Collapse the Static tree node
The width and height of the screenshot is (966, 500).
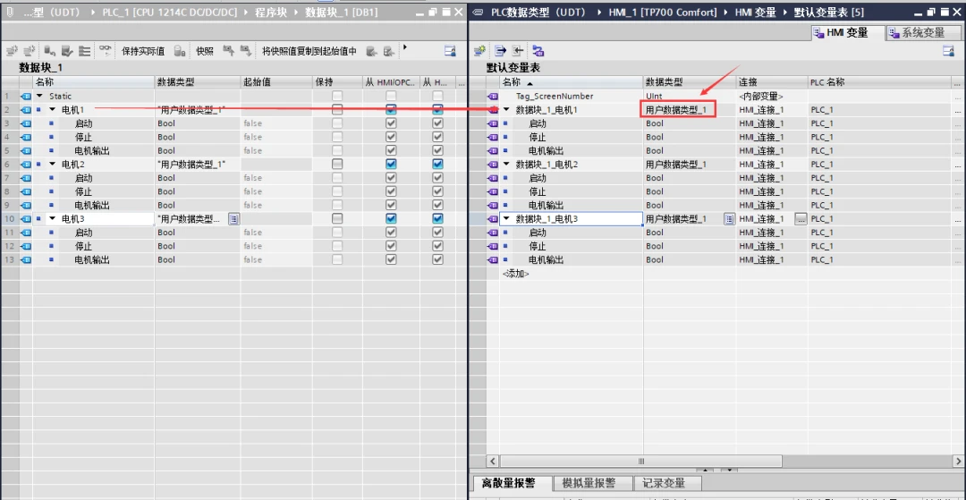click(39, 96)
